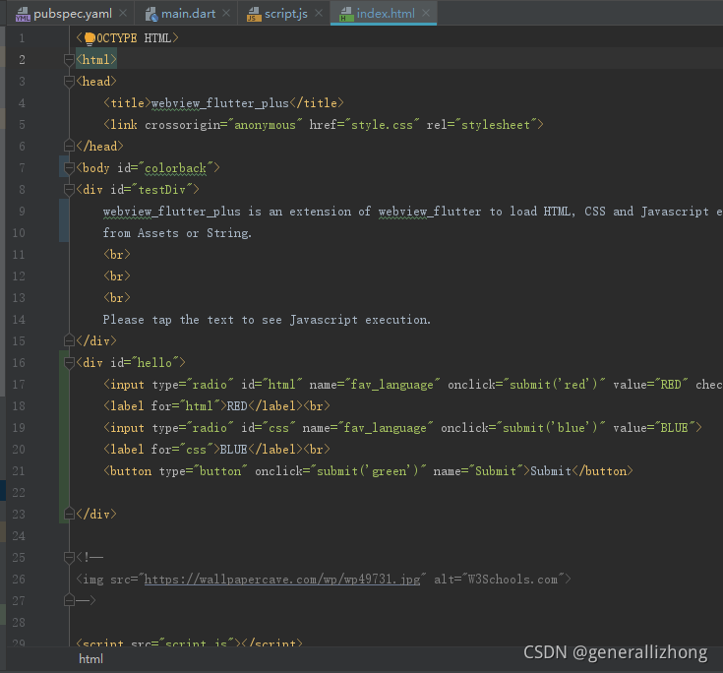Click the html breadcrumb in the bottom bar

tap(90, 659)
